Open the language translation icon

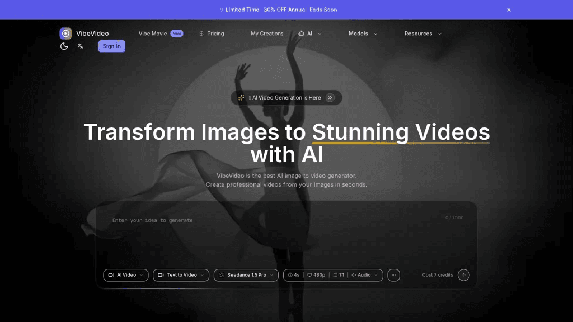pyautogui.click(x=81, y=46)
